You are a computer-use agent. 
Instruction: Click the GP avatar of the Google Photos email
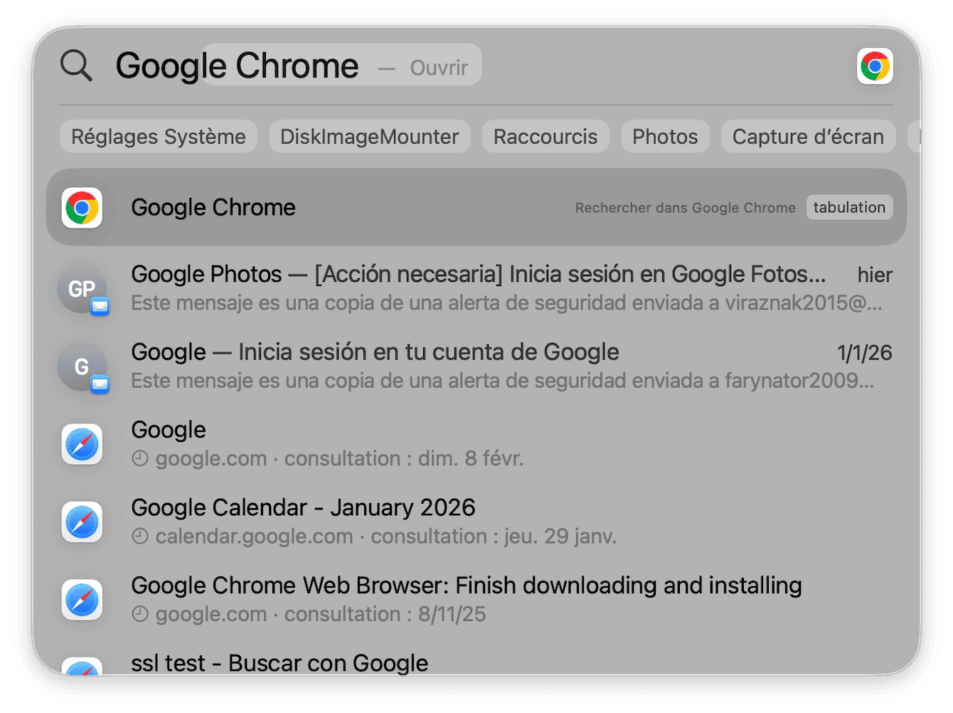click(82, 288)
